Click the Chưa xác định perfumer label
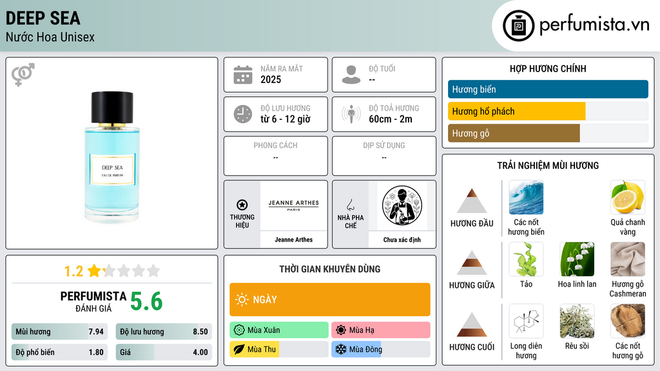The height and width of the screenshot is (371, 660). 402,240
